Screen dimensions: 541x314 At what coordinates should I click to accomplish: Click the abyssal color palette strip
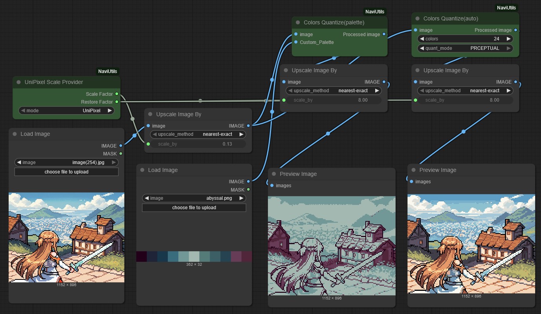click(194, 256)
